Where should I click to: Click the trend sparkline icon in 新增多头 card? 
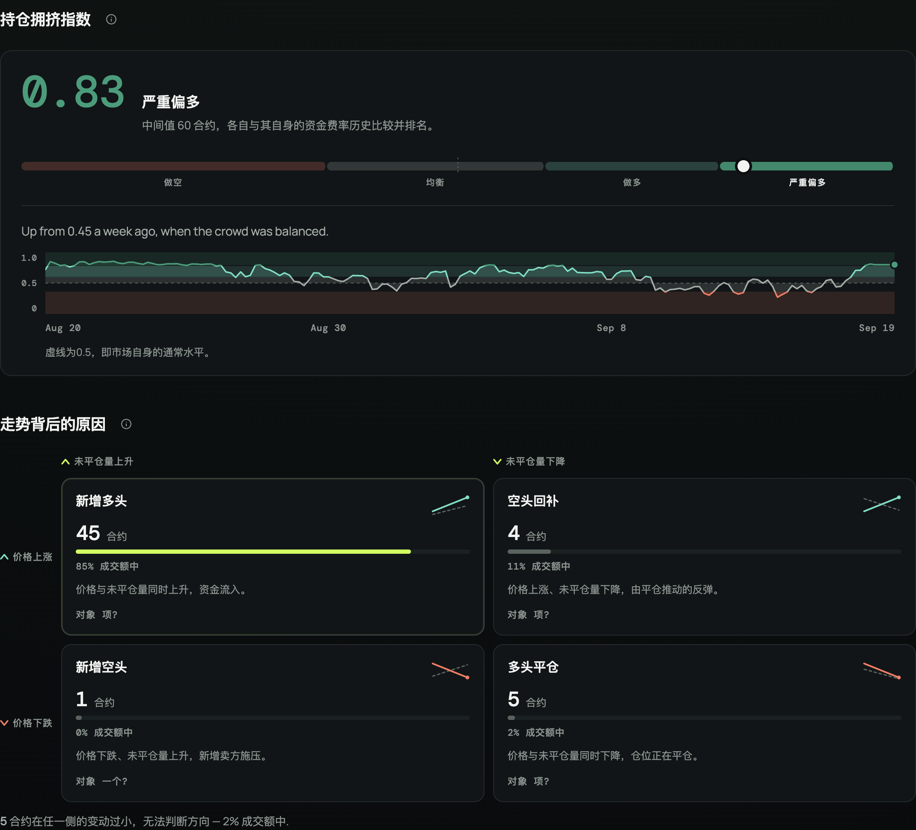pyautogui.click(x=450, y=505)
